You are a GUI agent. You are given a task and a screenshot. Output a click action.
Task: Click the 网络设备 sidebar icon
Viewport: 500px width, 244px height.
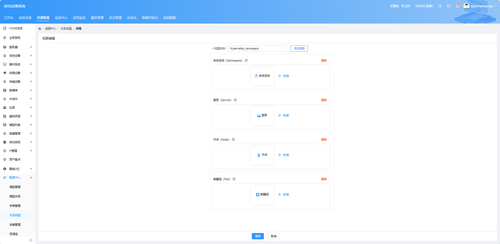tap(5, 73)
